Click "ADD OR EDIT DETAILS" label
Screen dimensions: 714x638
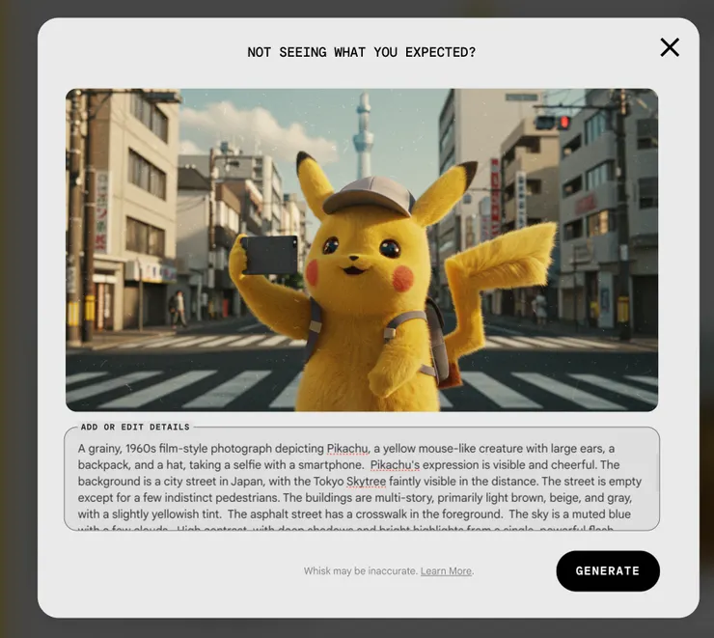coord(135,427)
